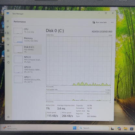Click the Disk active time graph
The image size is (135, 135).
click(x=79, y=61)
